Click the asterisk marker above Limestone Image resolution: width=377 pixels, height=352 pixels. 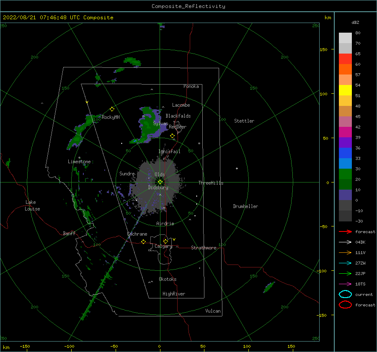coord(79,158)
